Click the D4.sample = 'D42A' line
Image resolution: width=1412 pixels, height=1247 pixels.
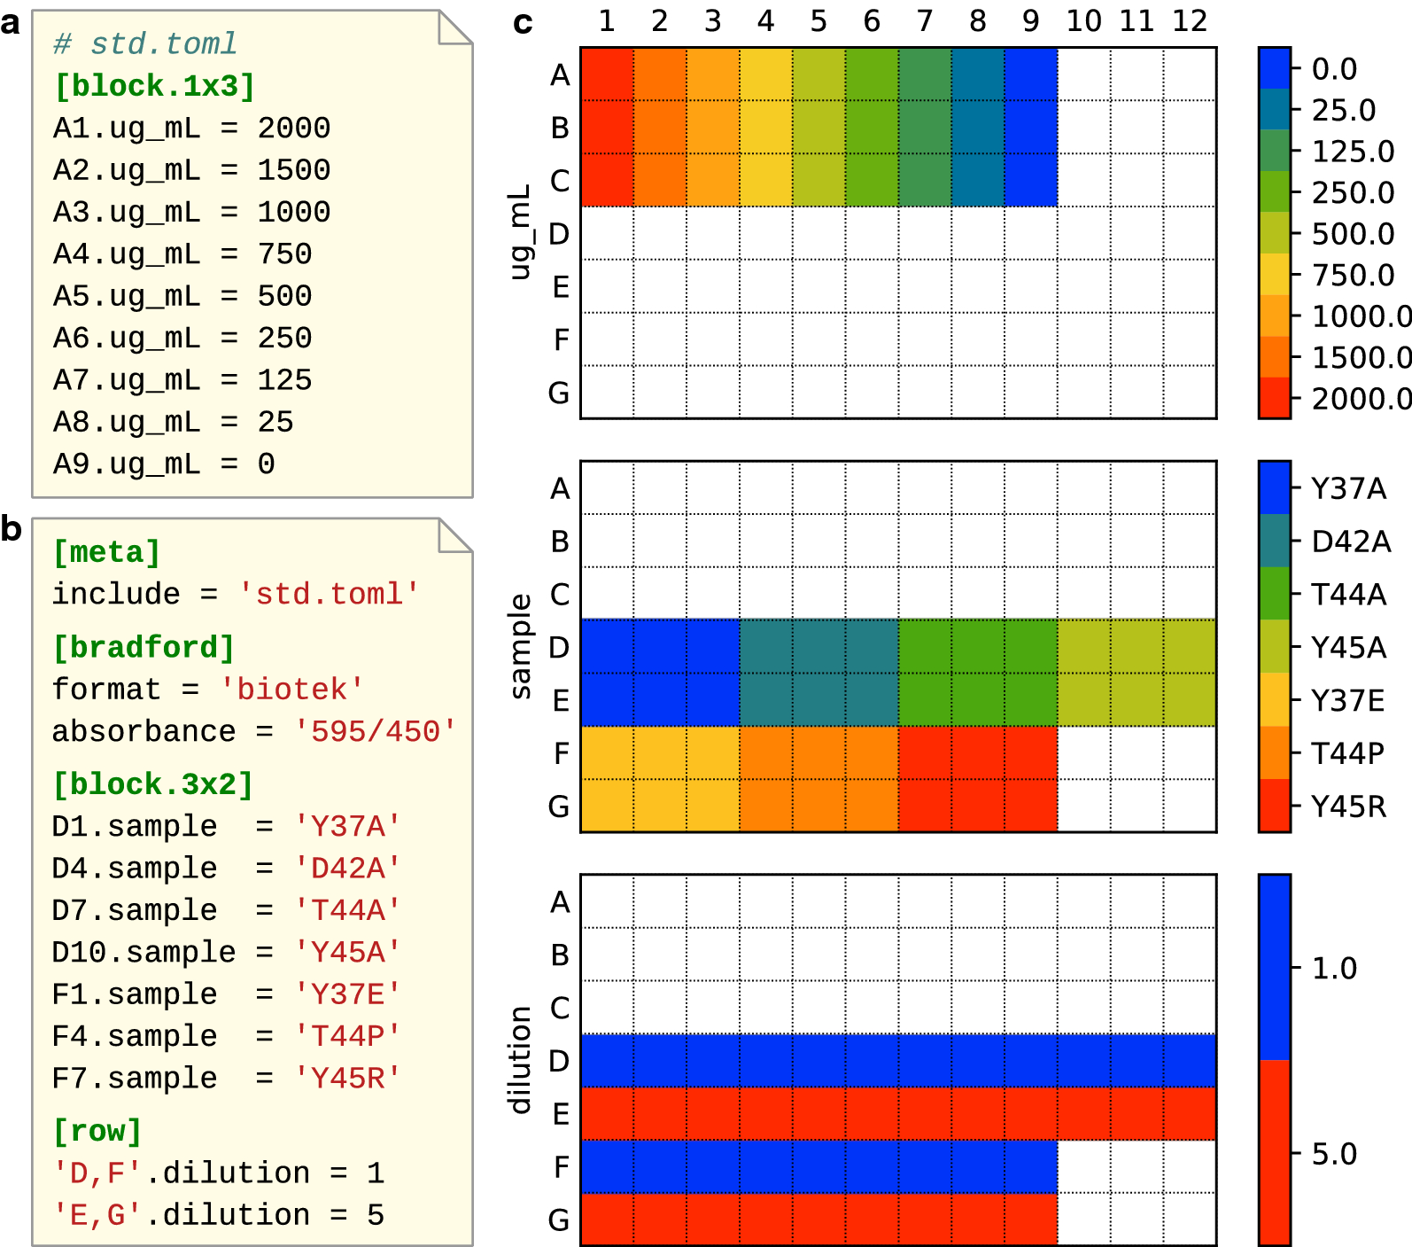pyautogui.click(x=227, y=867)
